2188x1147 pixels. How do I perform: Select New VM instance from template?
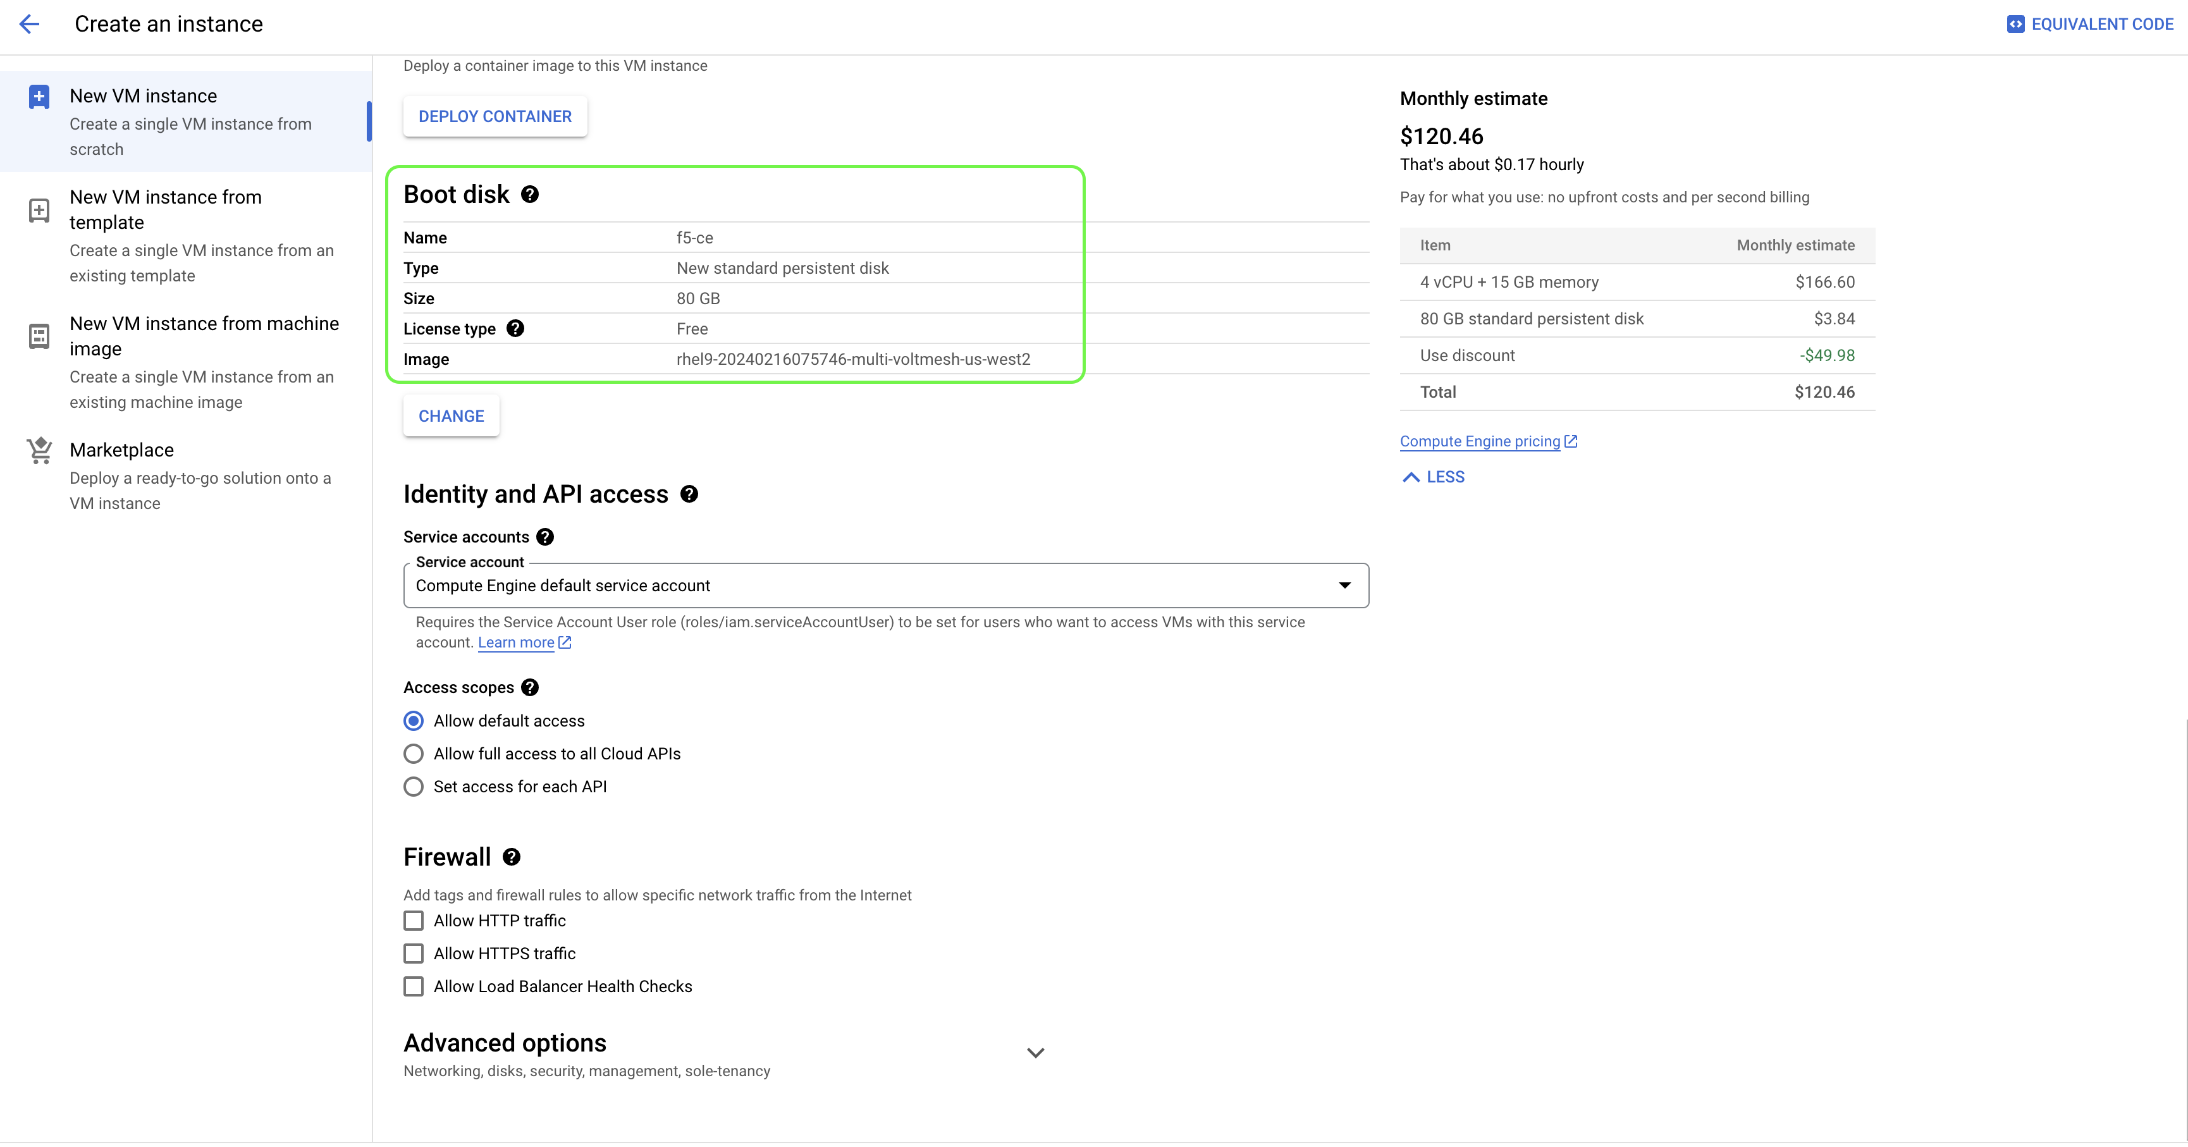tap(166, 209)
